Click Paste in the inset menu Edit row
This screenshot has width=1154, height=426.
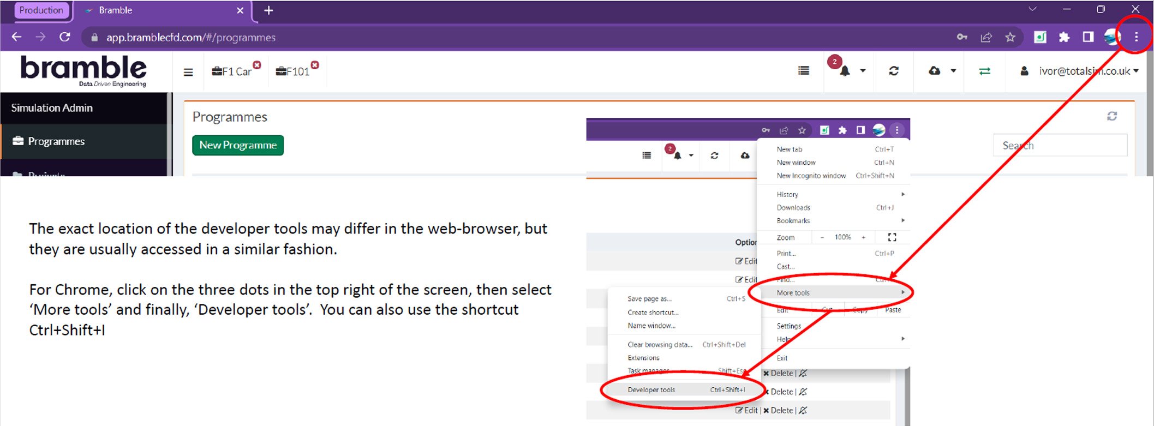893,310
